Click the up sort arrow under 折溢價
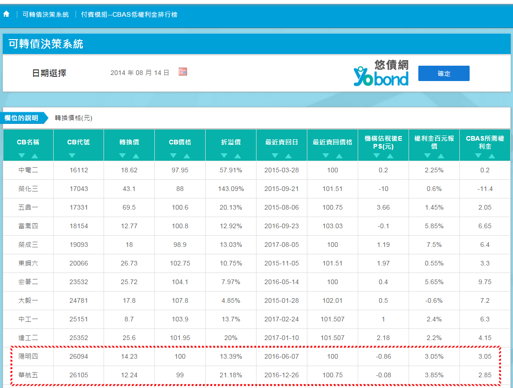This screenshot has width=513, height=388. tap(237, 156)
